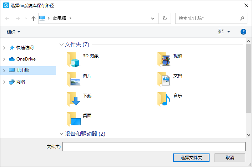Open the address bar history dropdown

pyautogui.click(x=153, y=19)
